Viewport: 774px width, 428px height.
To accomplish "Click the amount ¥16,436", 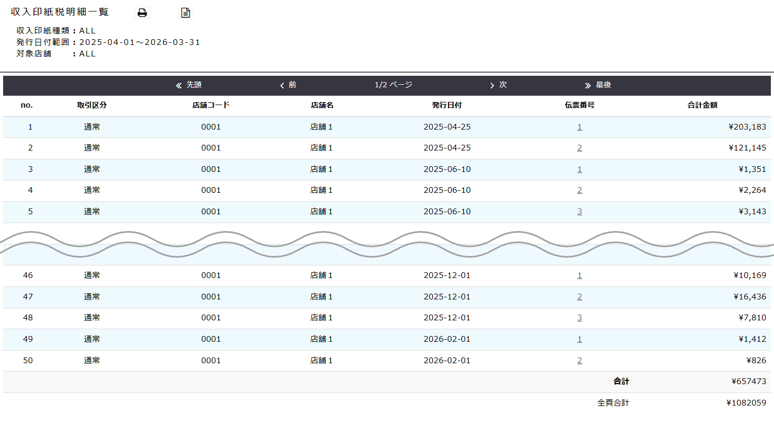I will 750,297.
